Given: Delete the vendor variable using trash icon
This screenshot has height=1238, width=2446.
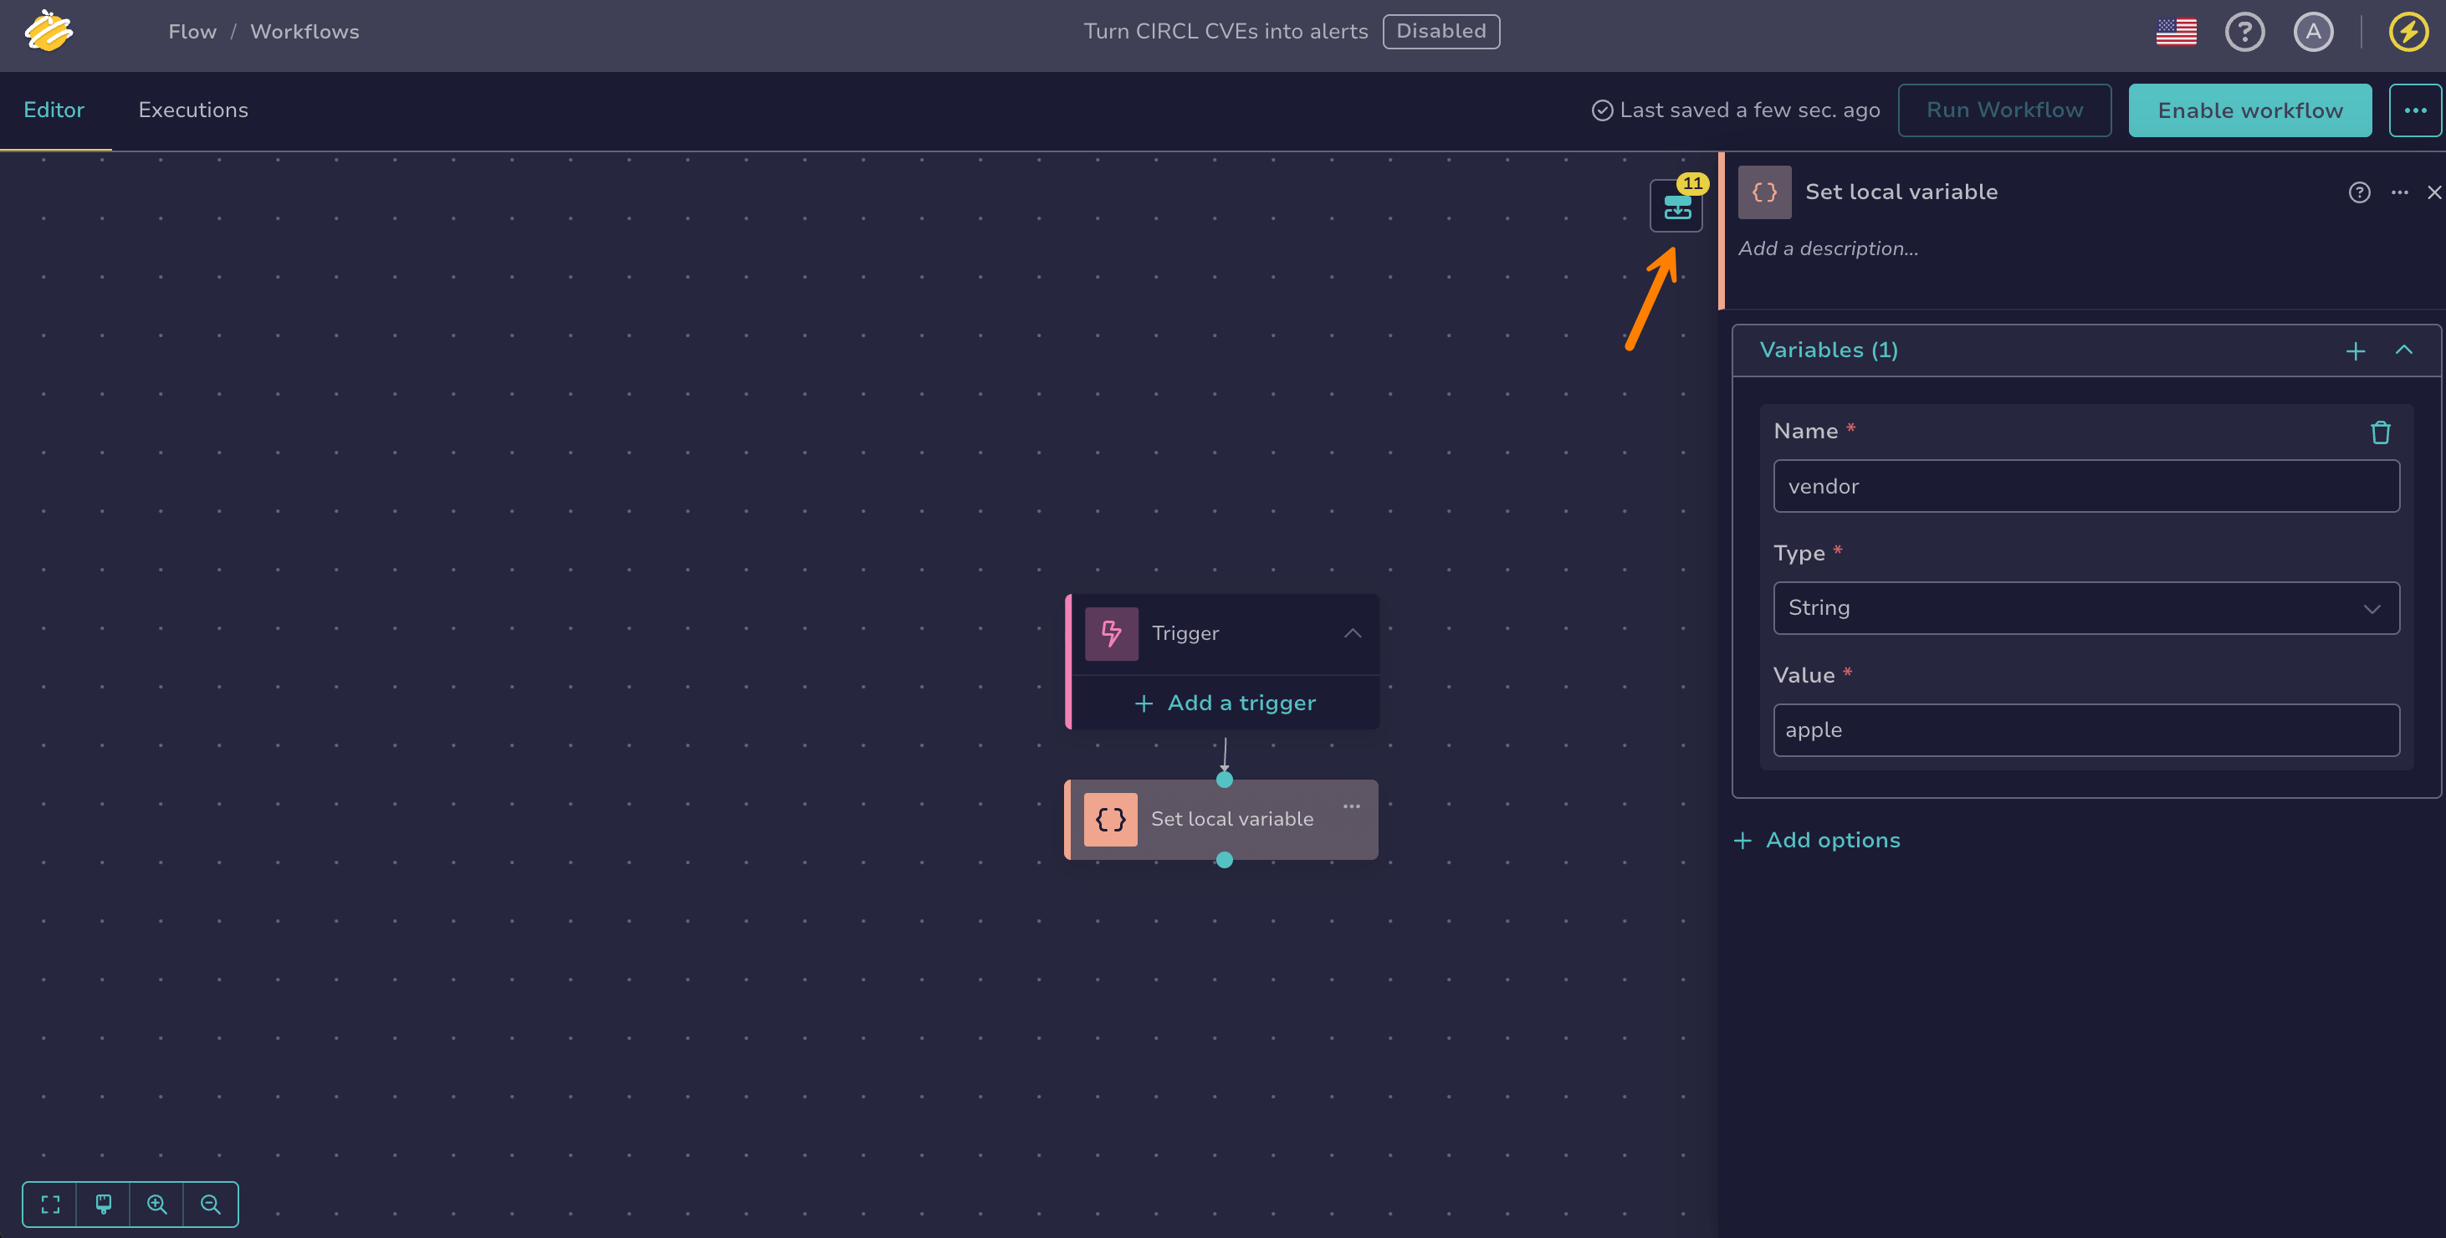Looking at the screenshot, I should pyautogui.click(x=2380, y=433).
